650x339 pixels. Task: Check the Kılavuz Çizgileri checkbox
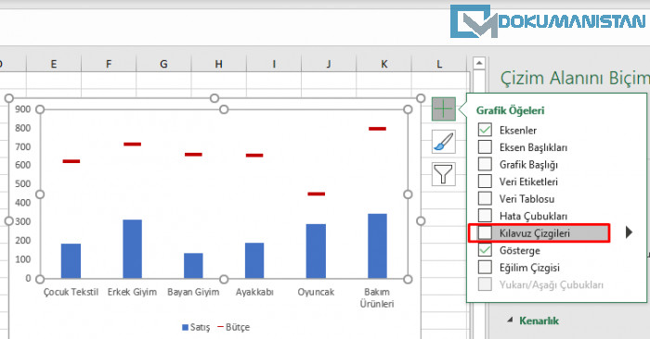pos(485,232)
